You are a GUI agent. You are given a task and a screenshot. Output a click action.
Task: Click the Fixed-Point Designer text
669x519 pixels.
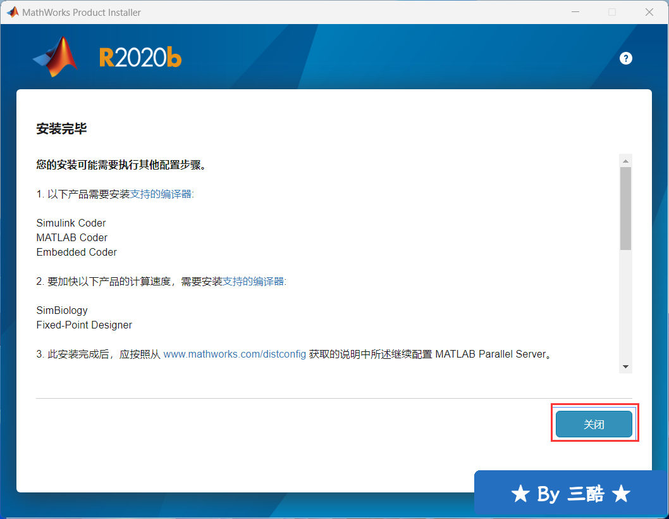tap(84, 325)
